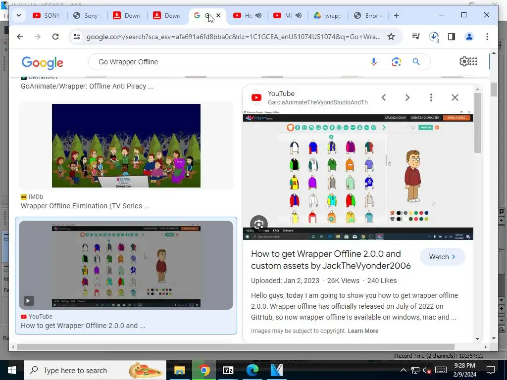The height and width of the screenshot is (380, 507).
Task: Switch to the Sony V browser tab
Action: pos(87,15)
